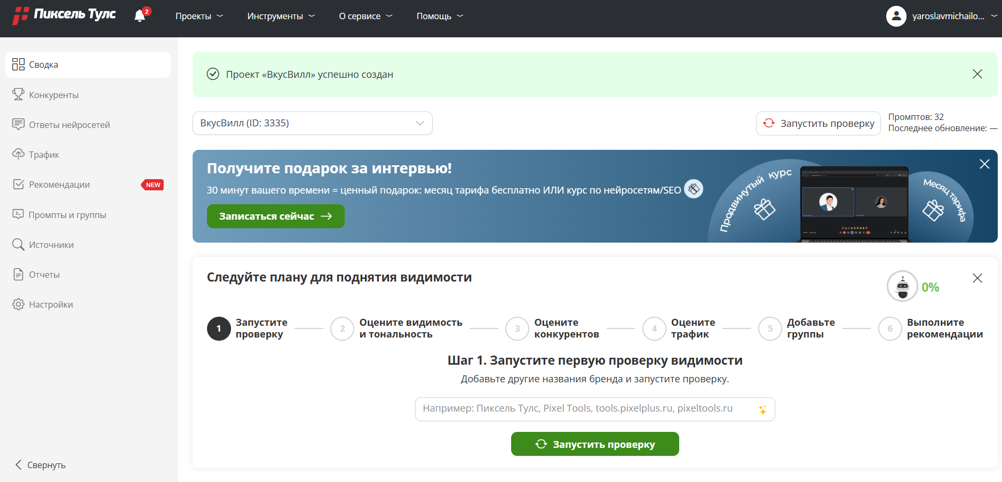This screenshot has height=482, width=1002.
Task: Click the robot progress icon showing 0%
Action: point(902,286)
